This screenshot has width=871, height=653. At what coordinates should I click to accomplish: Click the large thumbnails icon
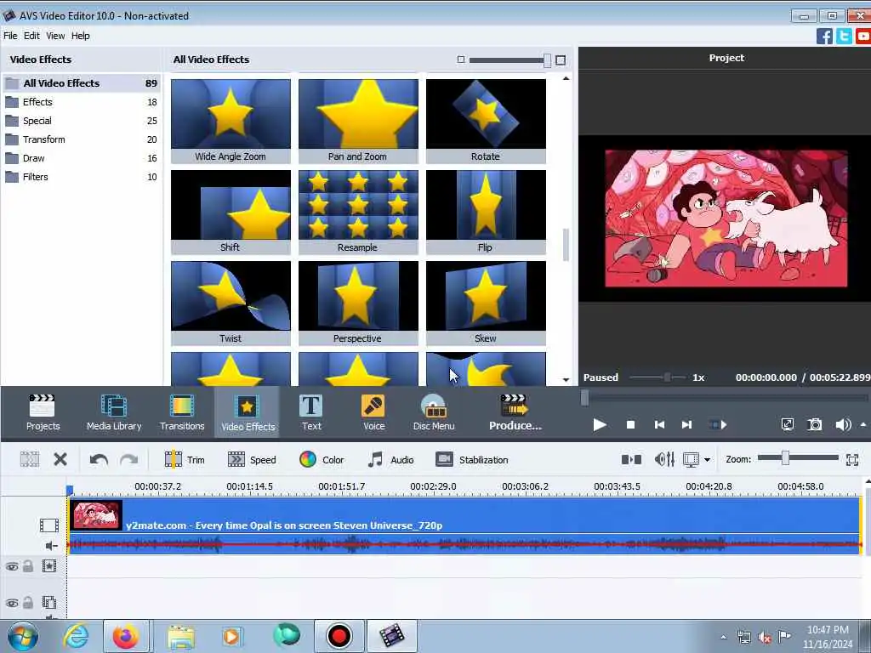pos(561,60)
